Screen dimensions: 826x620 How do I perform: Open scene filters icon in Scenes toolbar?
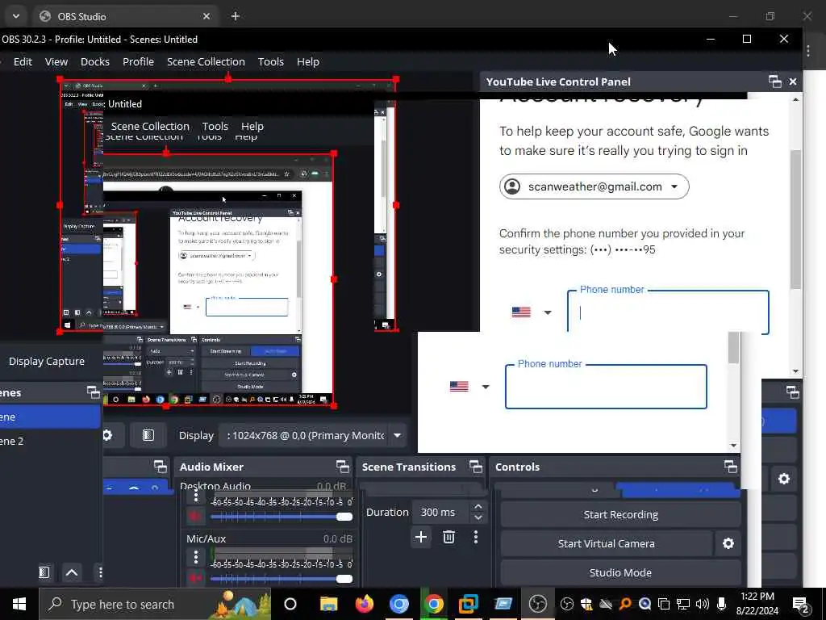44,572
